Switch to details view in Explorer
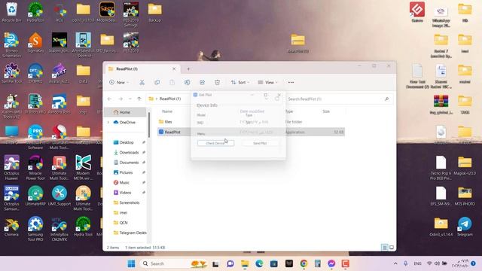 pos(384,248)
